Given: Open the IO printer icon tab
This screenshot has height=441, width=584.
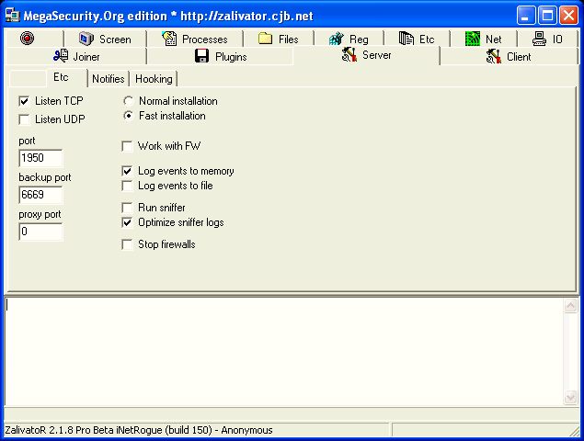Looking at the screenshot, I should point(538,39).
